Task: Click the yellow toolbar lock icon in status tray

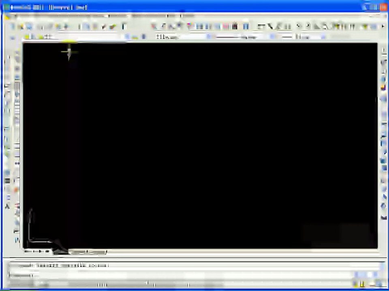Action: pos(362,284)
